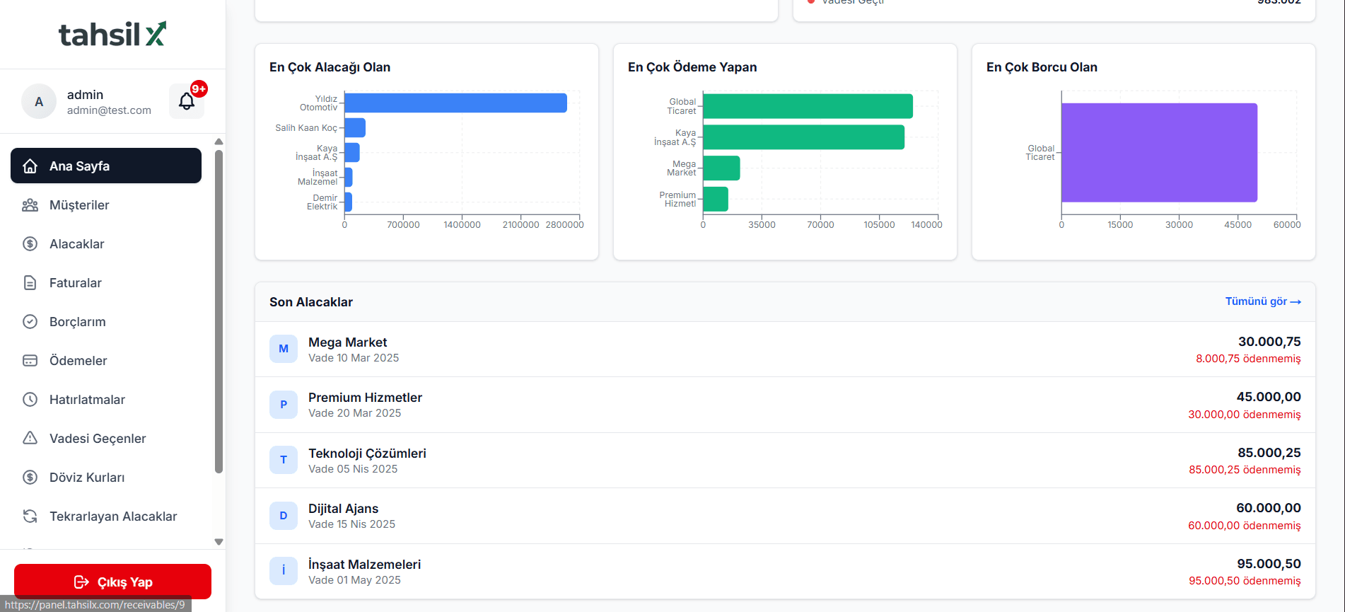
Task: Click the Müşteriler people icon
Action: [x=30, y=205]
